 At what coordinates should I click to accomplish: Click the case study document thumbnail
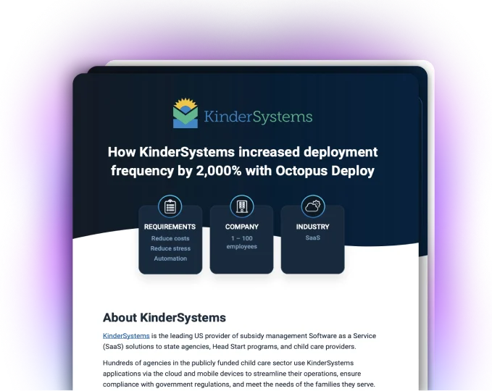(x=246, y=232)
